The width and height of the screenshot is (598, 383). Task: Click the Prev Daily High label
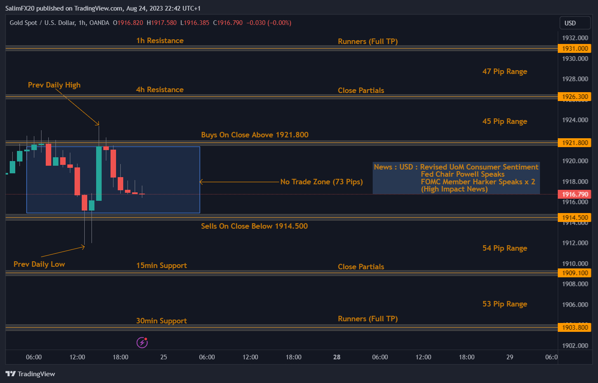coord(54,85)
